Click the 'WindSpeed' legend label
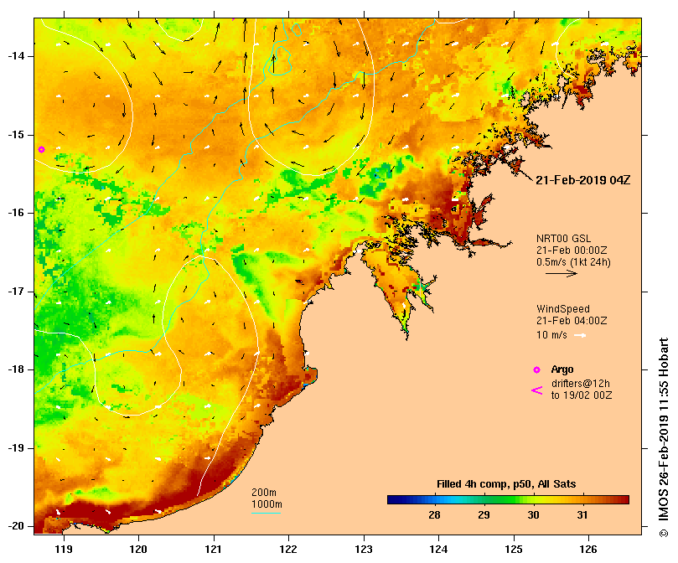Screen dimensions: 678x563 (563, 309)
